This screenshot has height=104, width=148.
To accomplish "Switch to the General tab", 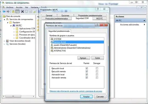I will tap(49, 15).
